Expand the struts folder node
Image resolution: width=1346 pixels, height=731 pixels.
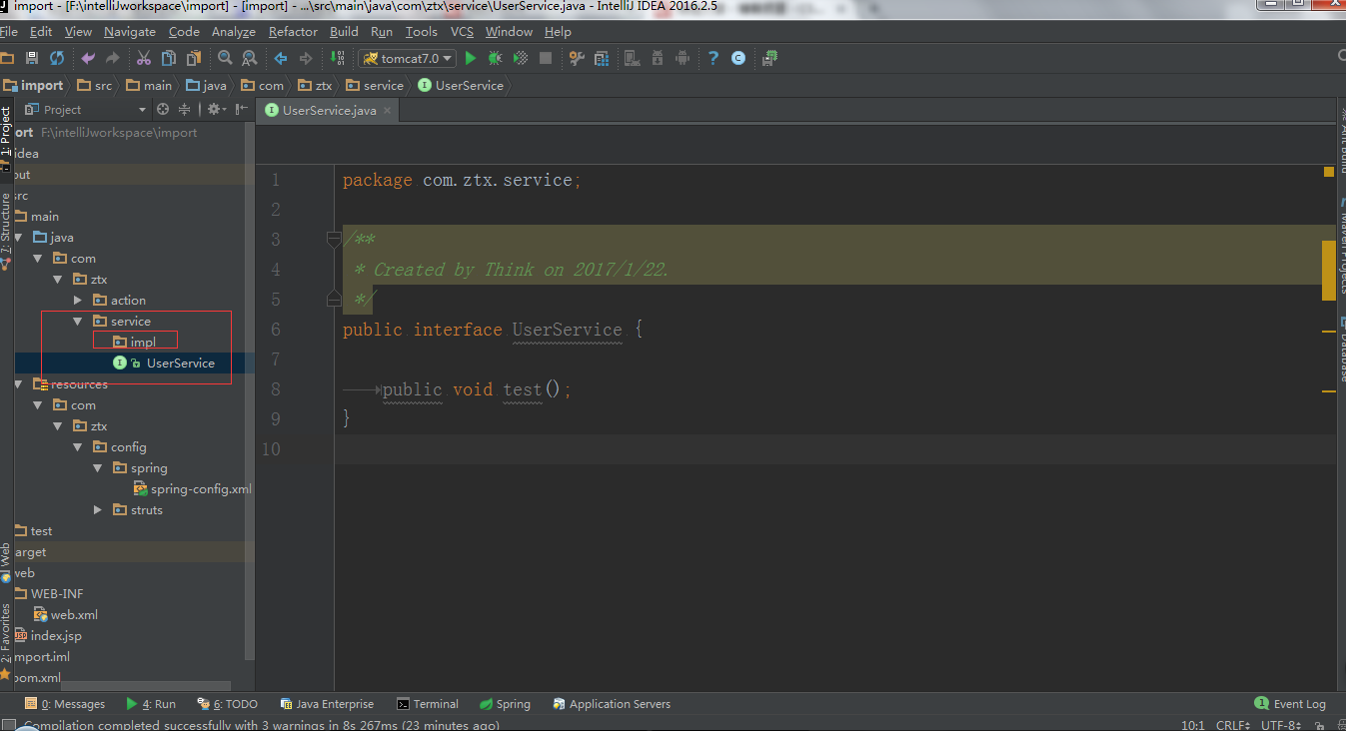[98, 509]
